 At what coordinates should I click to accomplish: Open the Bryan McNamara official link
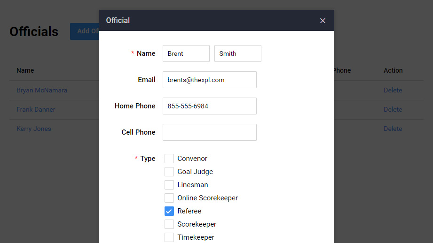(42, 90)
